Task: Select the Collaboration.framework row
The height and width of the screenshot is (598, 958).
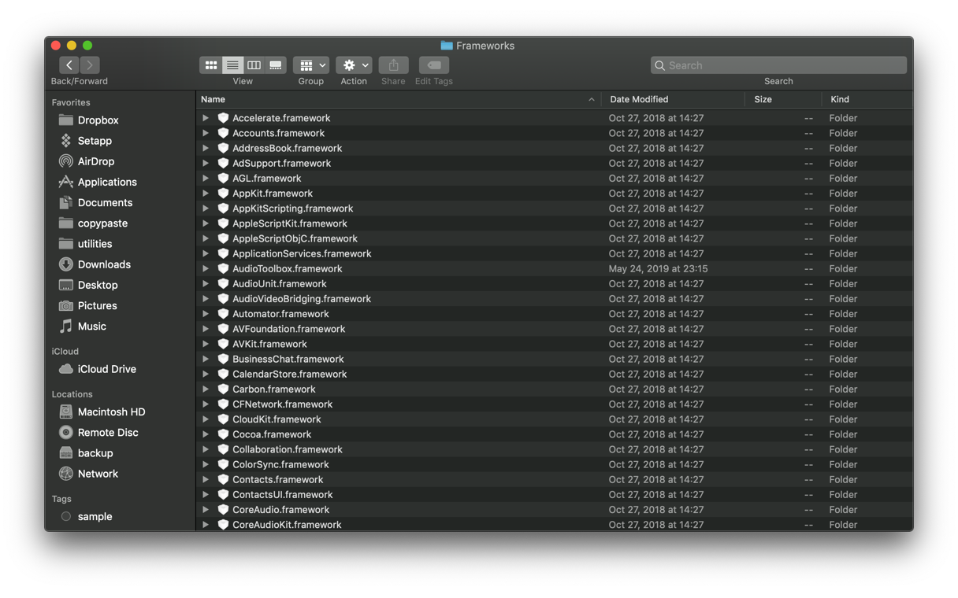Action: click(x=555, y=449)
